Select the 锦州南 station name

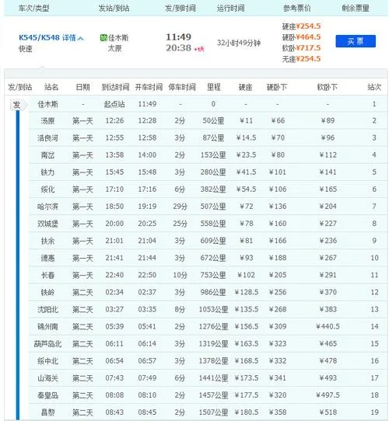point(47,327)
